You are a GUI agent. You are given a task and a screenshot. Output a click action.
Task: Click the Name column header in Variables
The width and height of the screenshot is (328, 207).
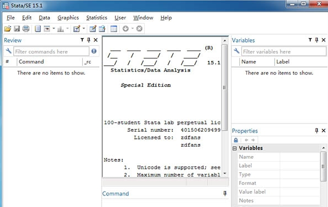click(257, 62)
